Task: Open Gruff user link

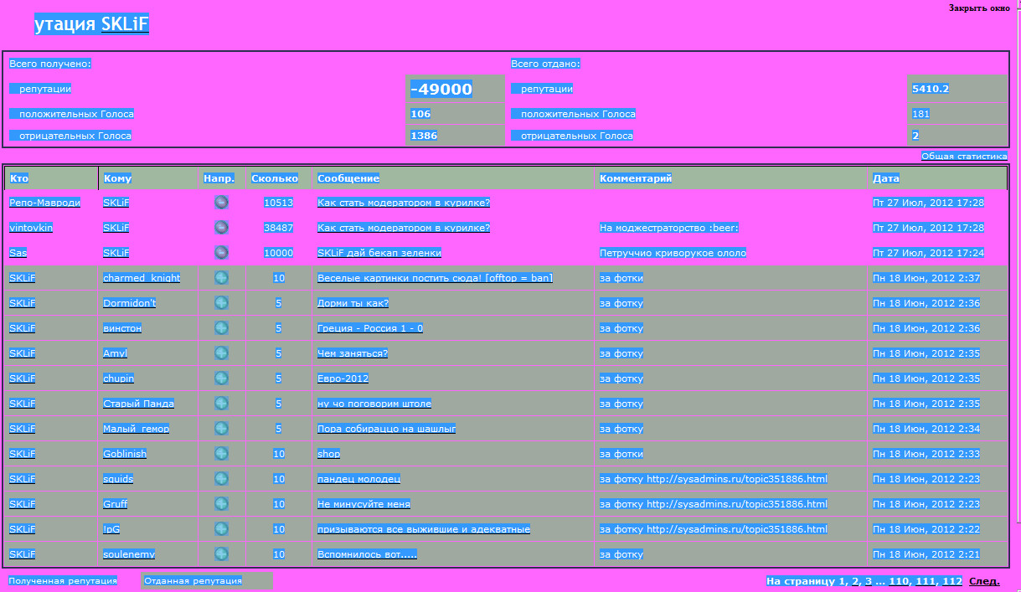Action: [115, 504]
